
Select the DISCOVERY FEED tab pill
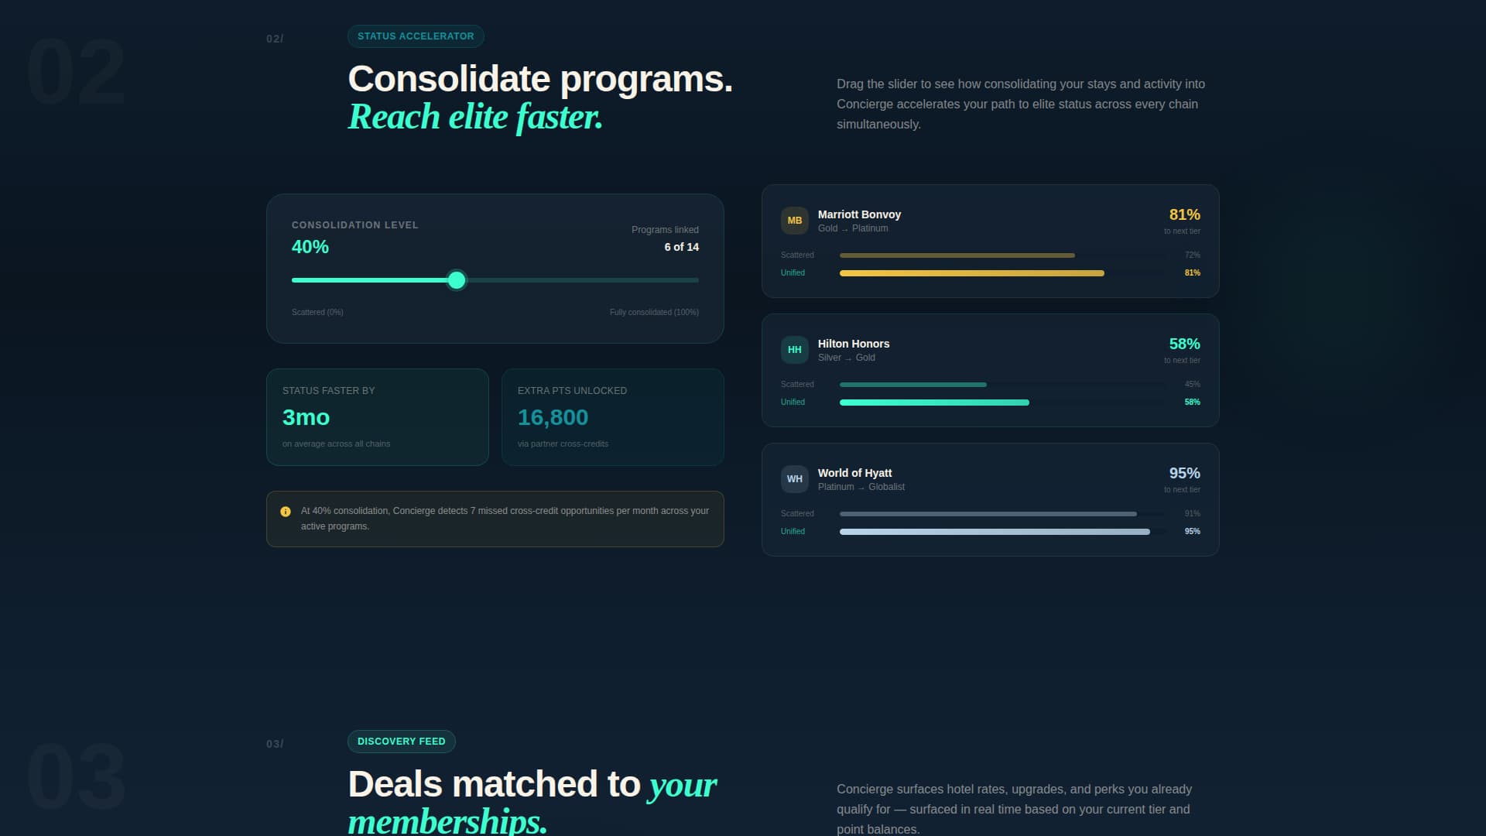pos(401,741)
